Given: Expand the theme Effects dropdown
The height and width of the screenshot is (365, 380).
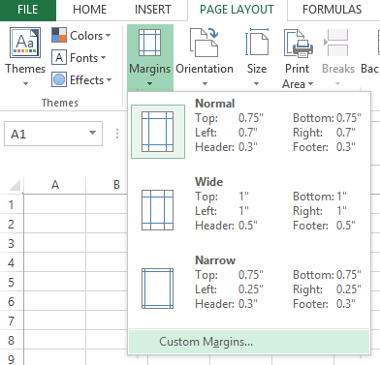Looking at the screenshot, I should (81, 80).
